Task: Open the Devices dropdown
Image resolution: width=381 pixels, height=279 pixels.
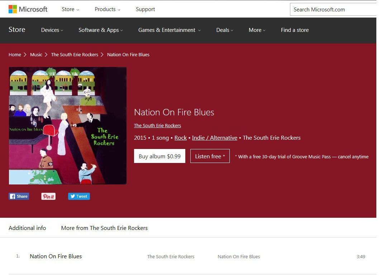Action: (x=52, y=30)
